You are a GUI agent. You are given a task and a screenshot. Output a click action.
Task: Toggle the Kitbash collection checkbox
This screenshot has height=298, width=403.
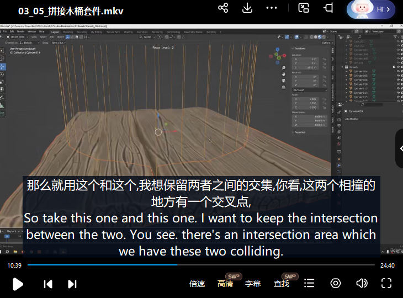point(394,67)
